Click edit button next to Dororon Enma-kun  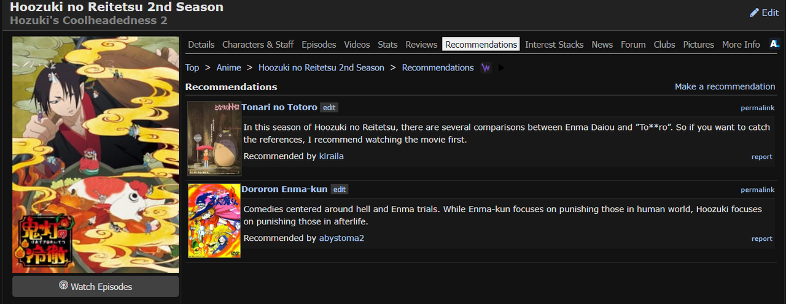coord(340,189)
